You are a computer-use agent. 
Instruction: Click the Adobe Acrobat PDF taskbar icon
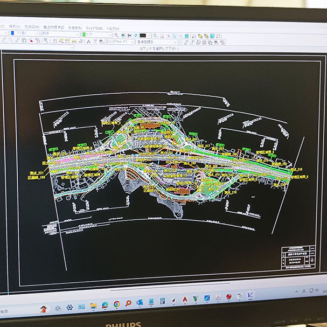[x=219, y=298]
